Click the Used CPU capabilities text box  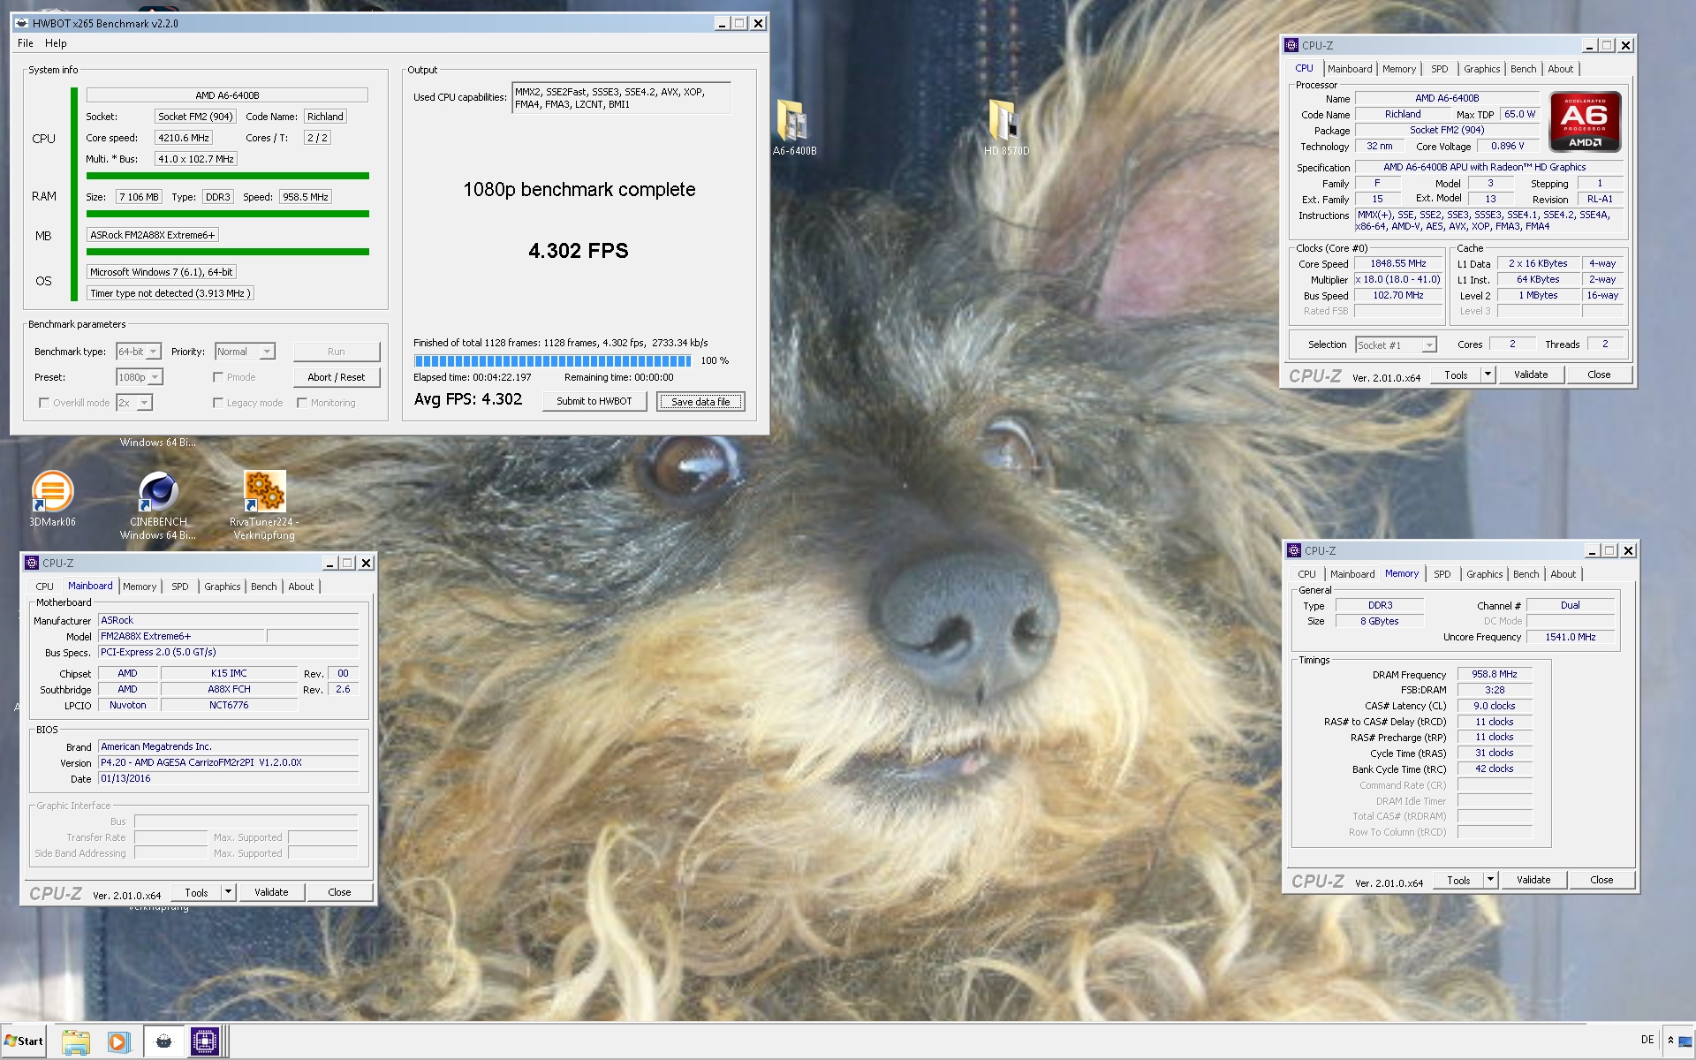tap(622, 98)
